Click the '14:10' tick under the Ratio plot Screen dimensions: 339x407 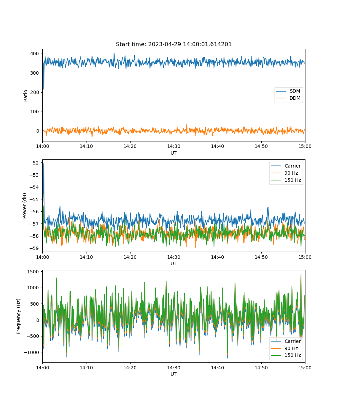(x=86, y=146)
